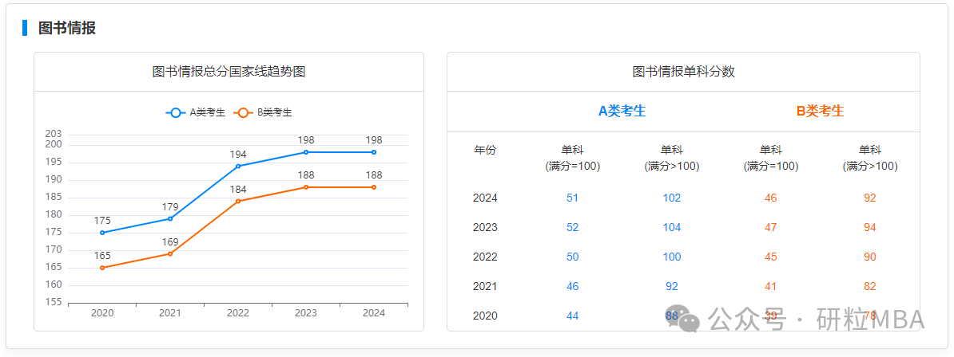Click the 2023 B类 score 47
The image size is (954, 357).
click(x=771, y=228)
